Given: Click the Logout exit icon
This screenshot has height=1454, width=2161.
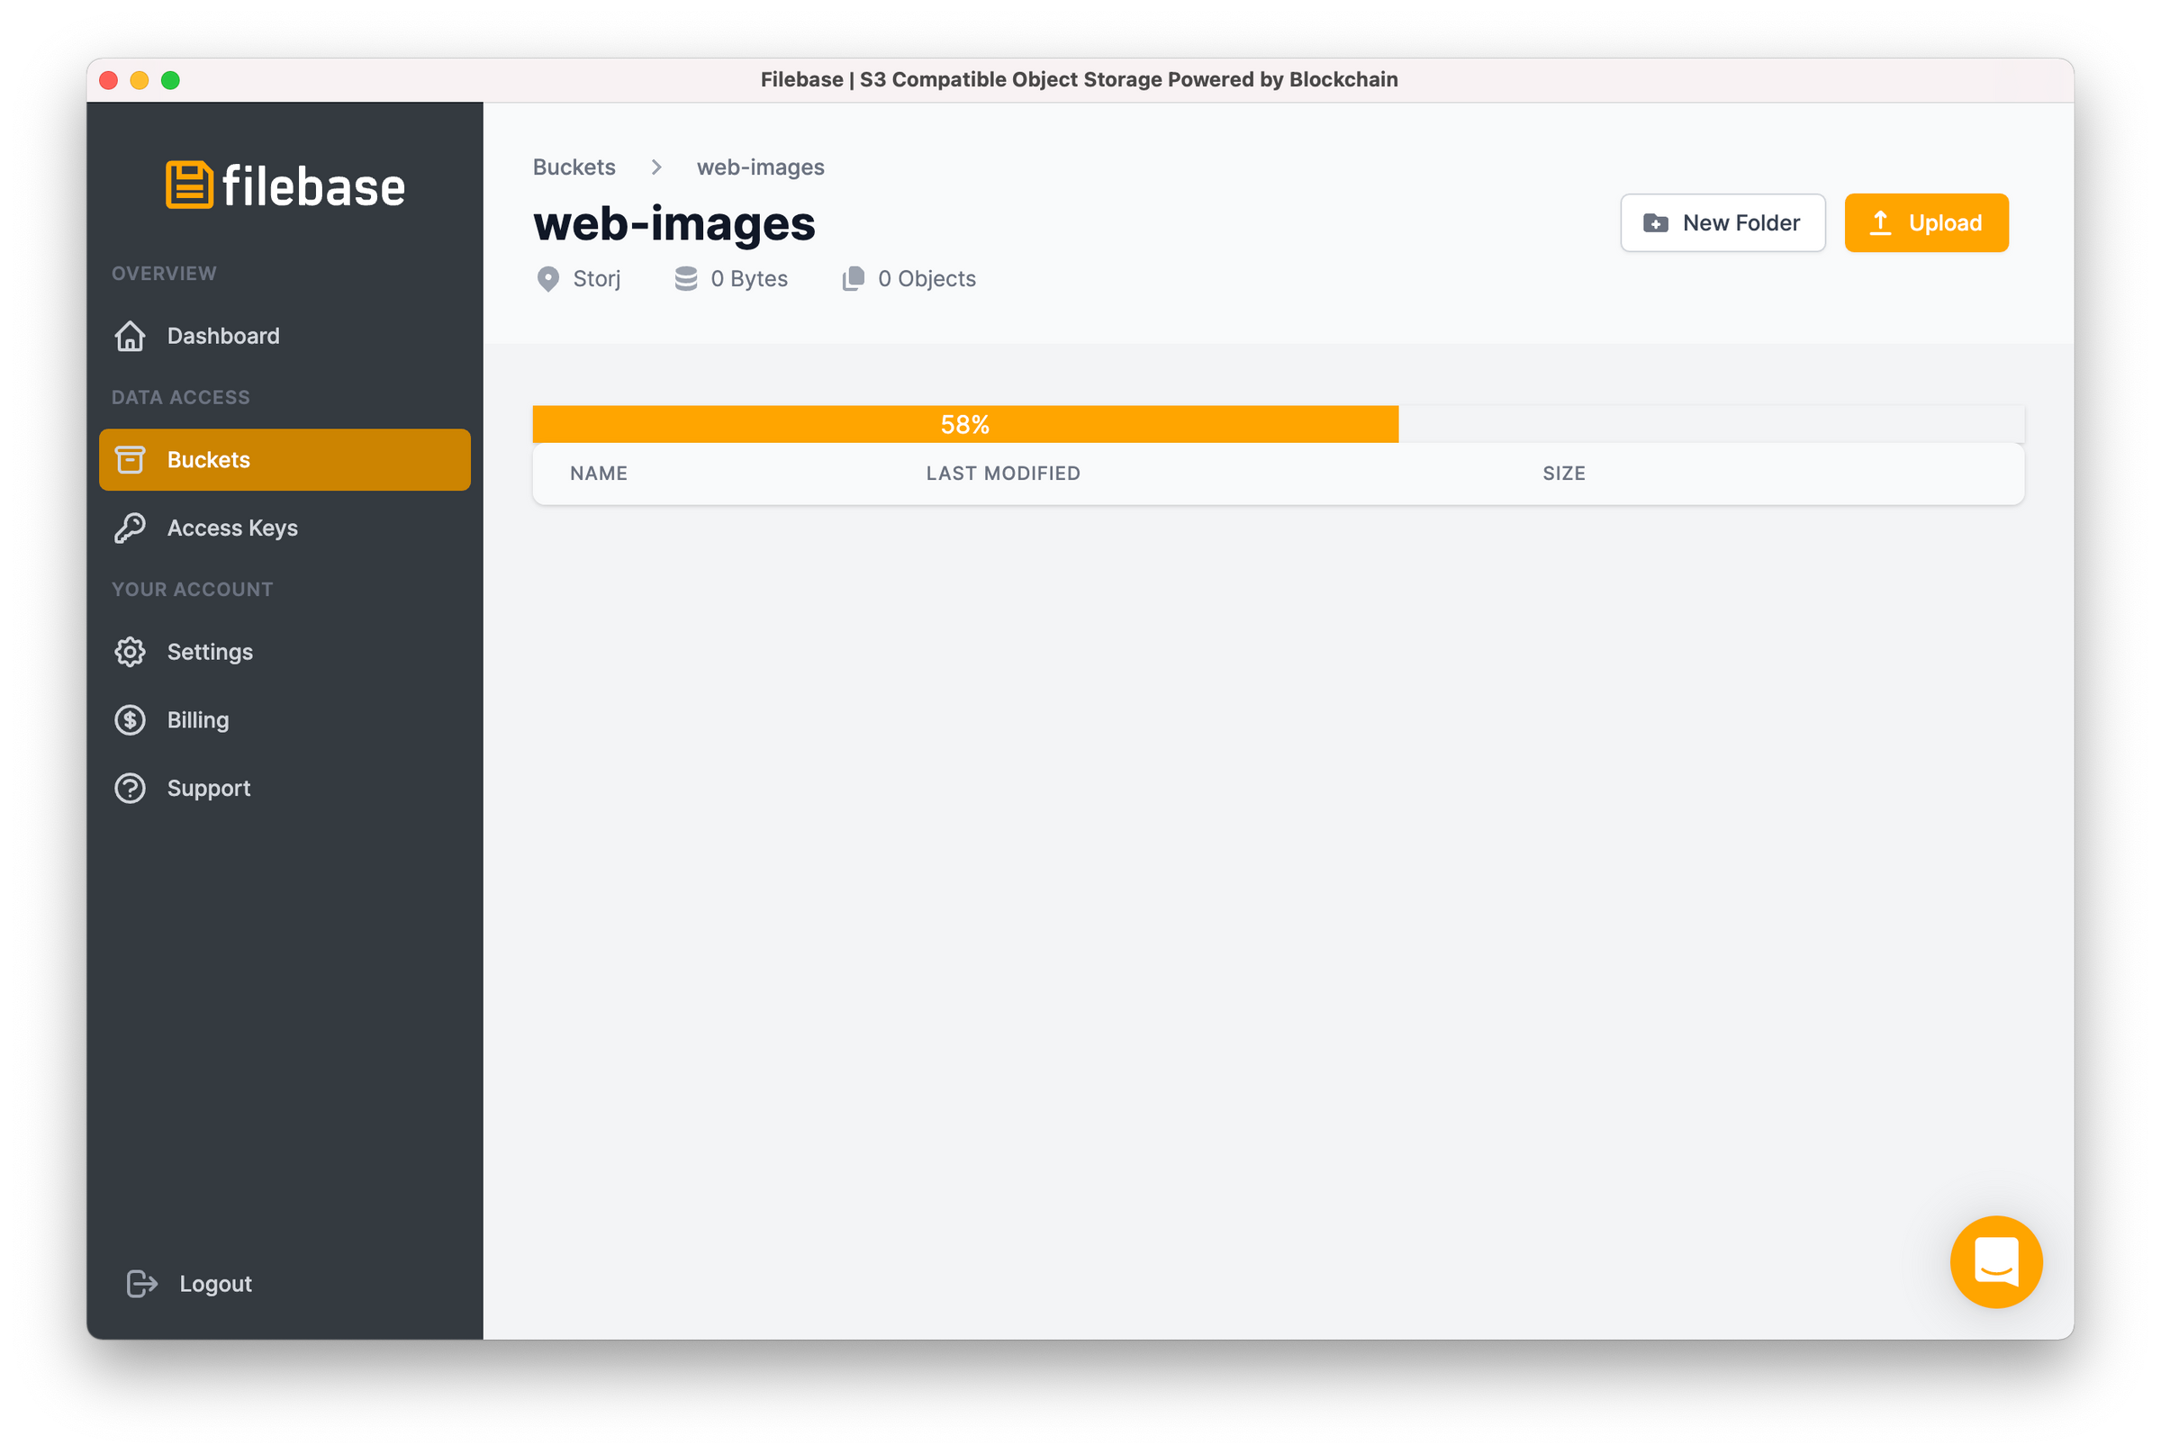Looking at the screenshot, I should click(x=140, y=1283).
